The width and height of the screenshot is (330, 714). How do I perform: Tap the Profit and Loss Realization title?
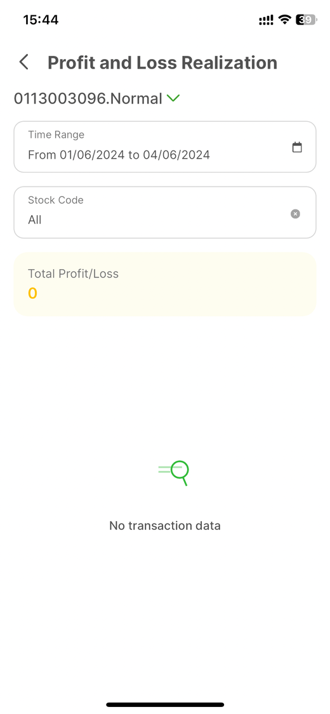coord(162,62)
